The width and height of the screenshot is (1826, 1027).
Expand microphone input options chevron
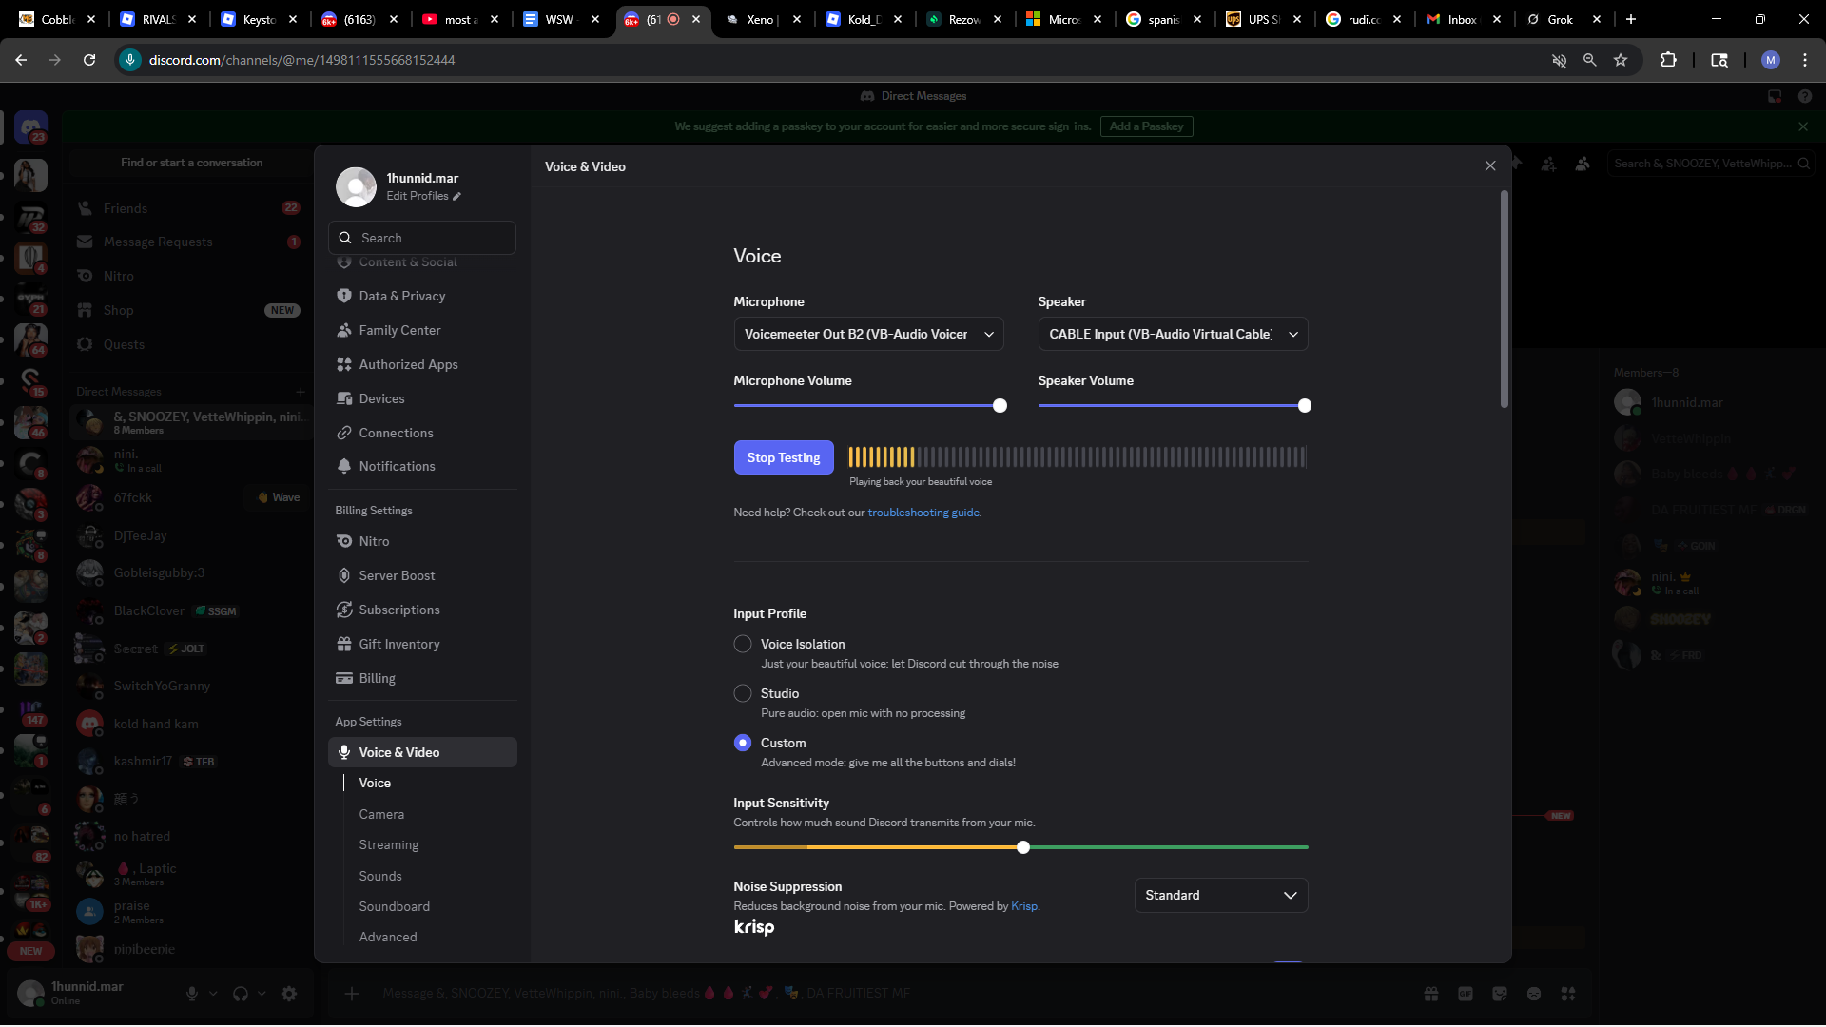pos(213,994)
